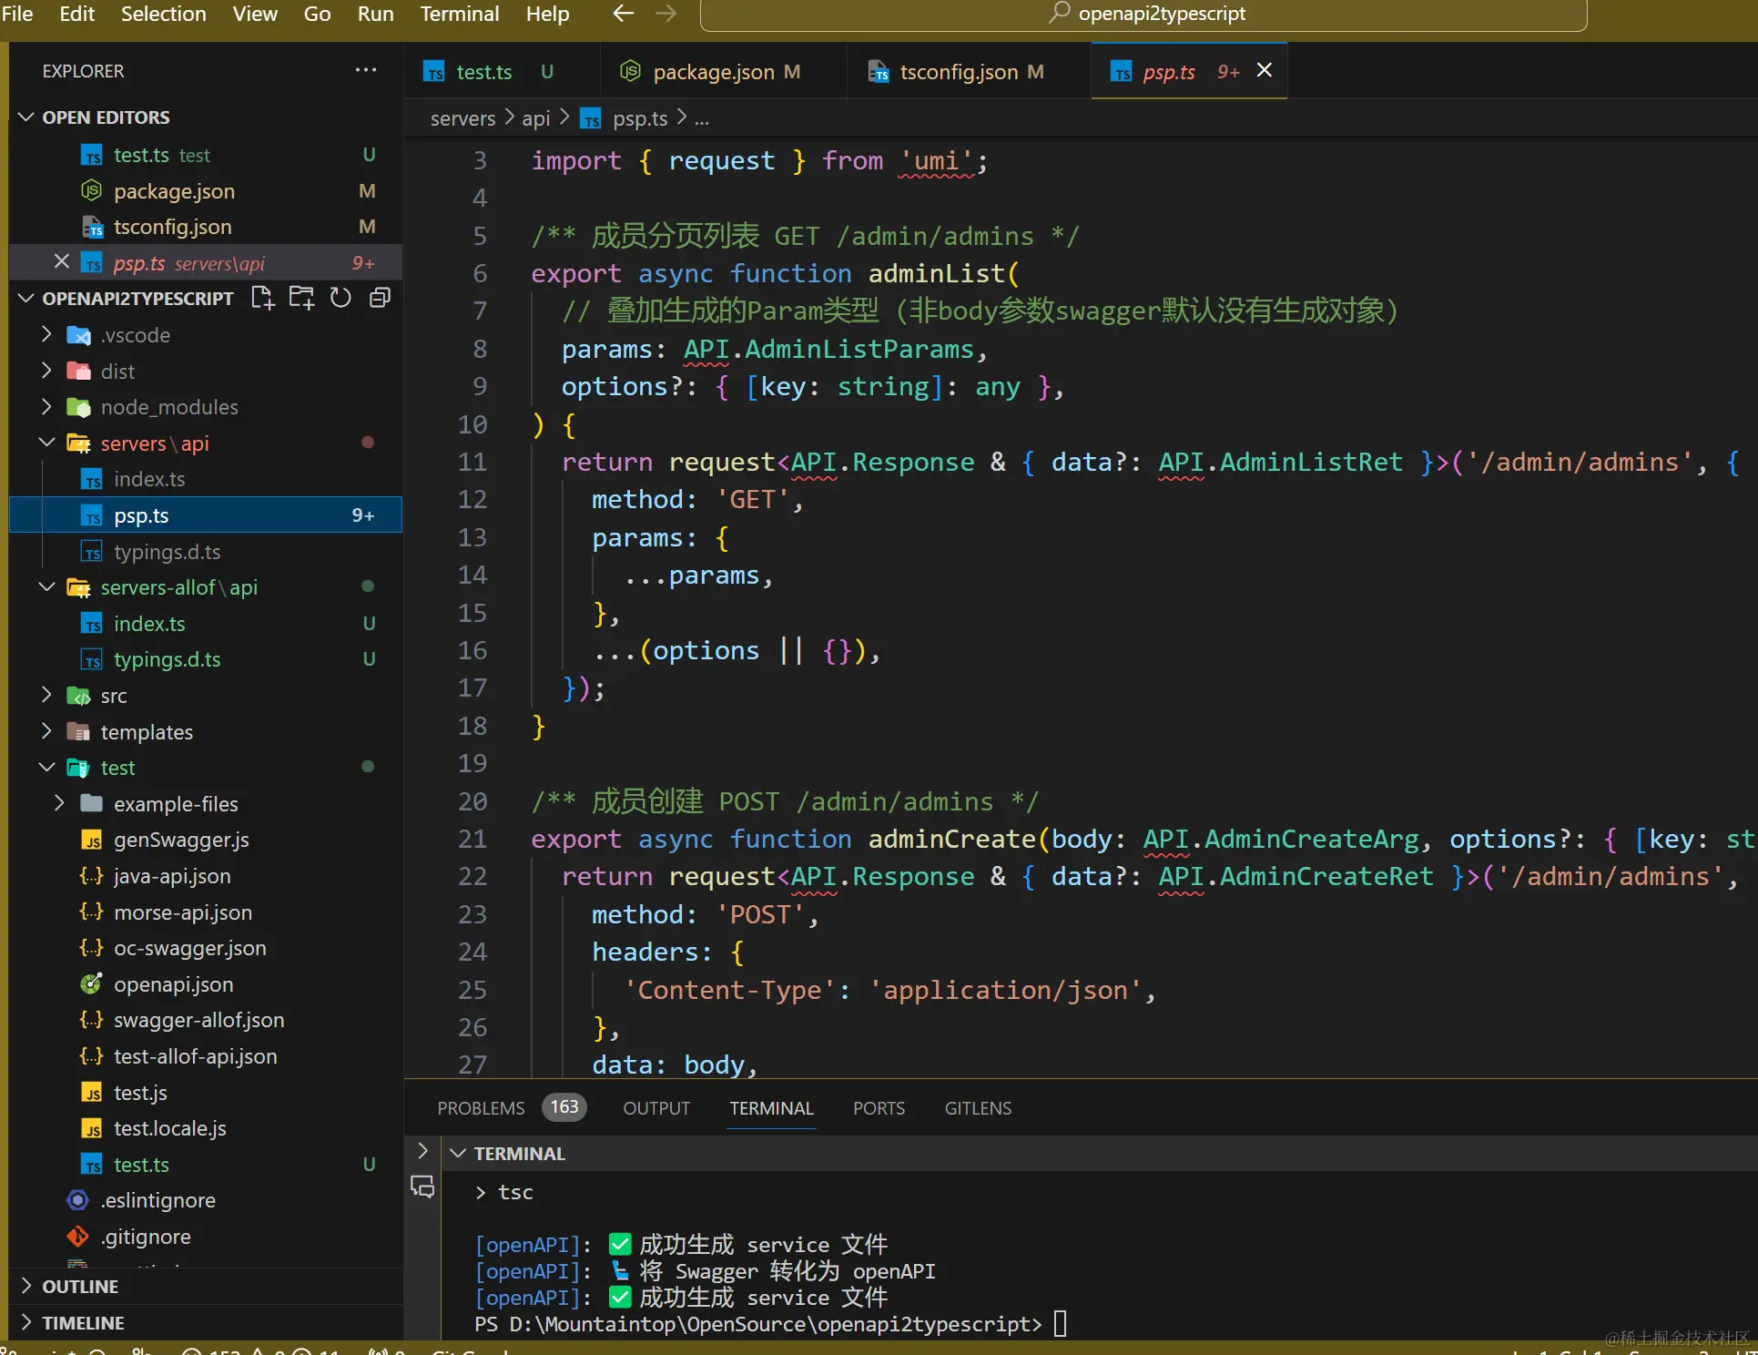Open swagger-allof.json in the test folder

[205, 1020]
